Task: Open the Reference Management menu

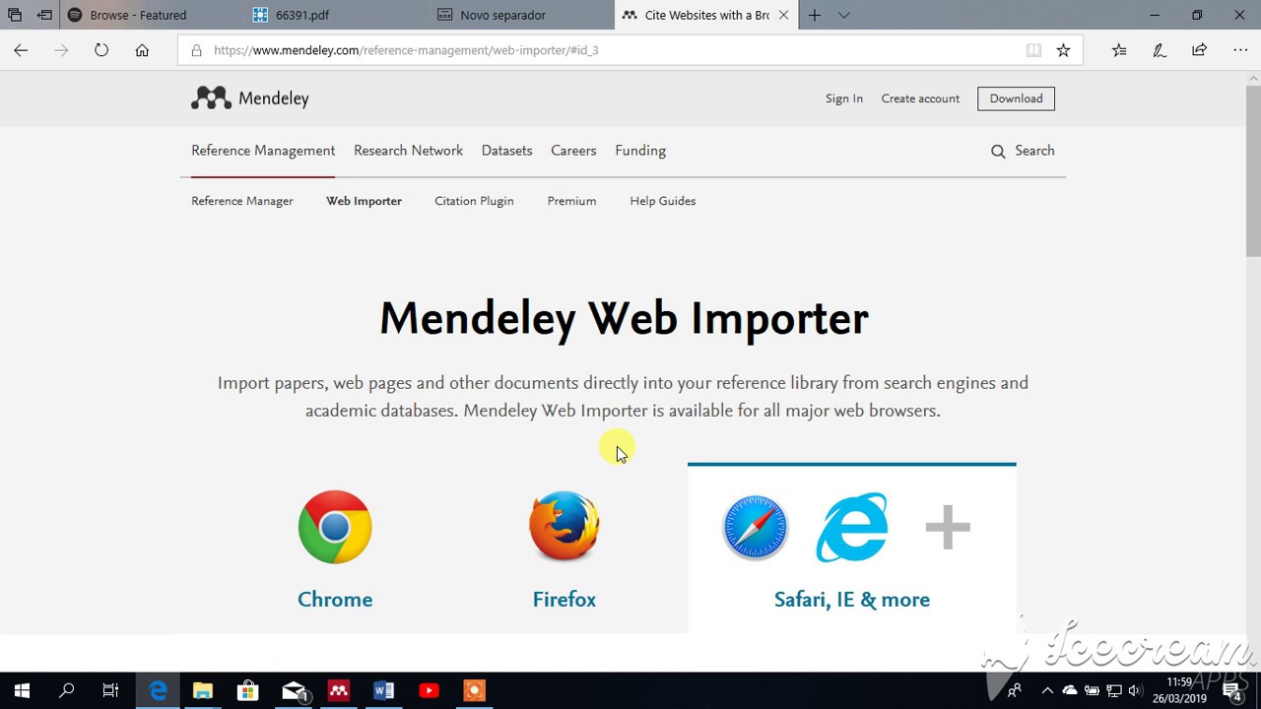Action: point(263,151)
